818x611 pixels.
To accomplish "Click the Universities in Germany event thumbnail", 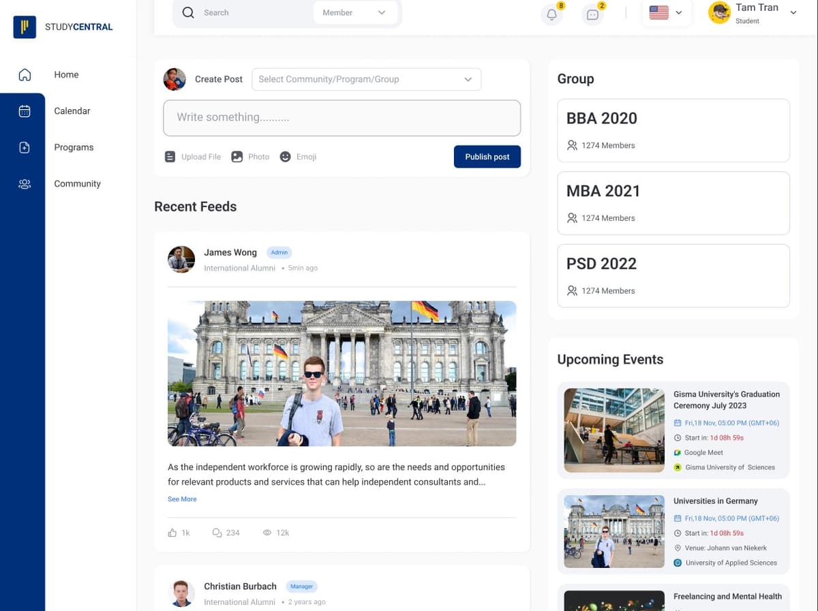I will coord(613,531).
